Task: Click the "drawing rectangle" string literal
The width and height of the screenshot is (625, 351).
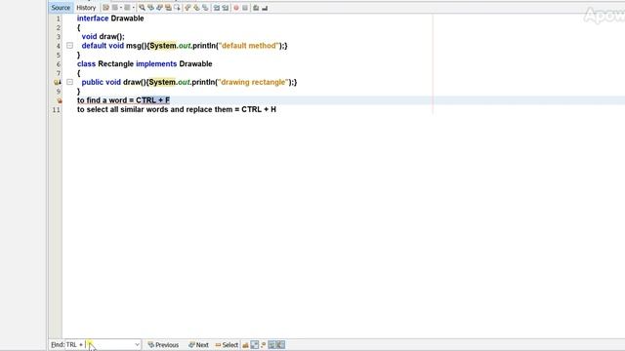Action: click(x=254, y=82)
